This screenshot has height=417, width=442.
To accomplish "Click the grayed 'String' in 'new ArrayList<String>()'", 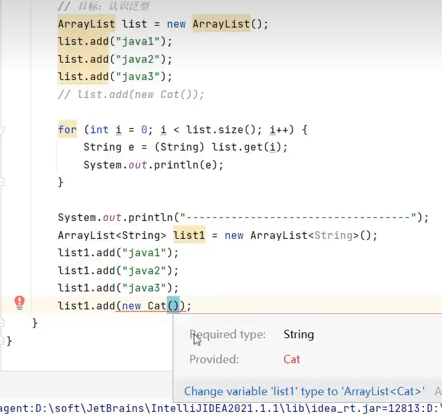I will 333,235.
